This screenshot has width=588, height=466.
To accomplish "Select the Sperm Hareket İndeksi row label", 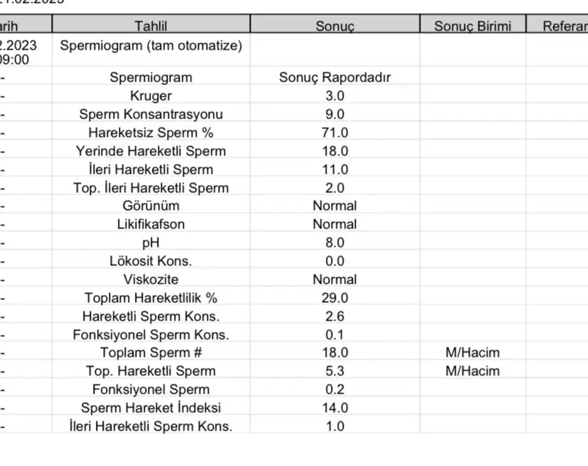I will [x=151, y=408].
